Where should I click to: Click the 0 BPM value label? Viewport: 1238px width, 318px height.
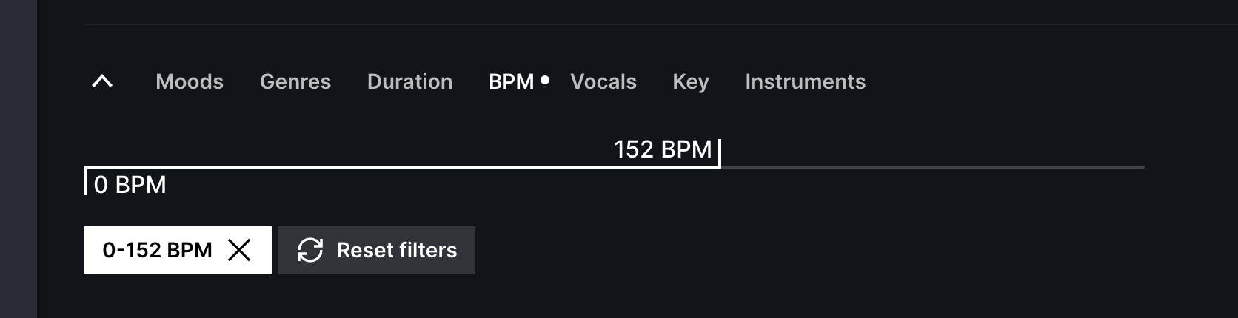[x=130, y=185]
